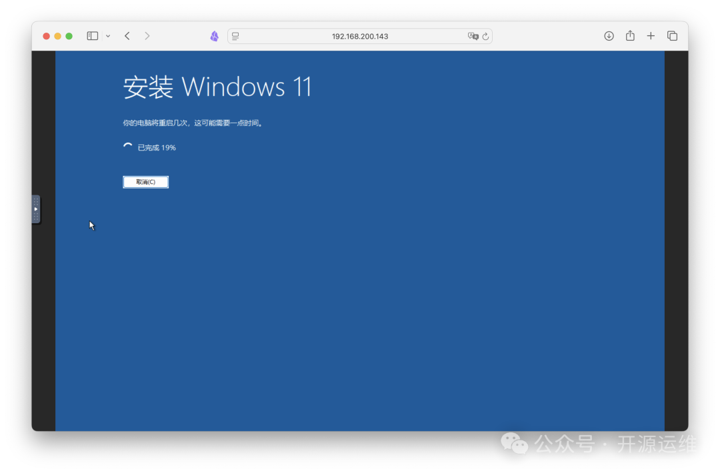Viewport: 720px width, 473px height.
Task: Click the 安装 Windows 11 heading
Action: point(218,87)
